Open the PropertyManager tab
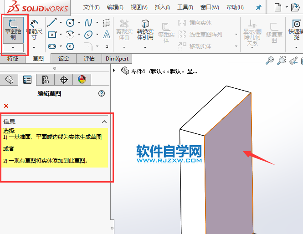 click(x=27, y=80)
